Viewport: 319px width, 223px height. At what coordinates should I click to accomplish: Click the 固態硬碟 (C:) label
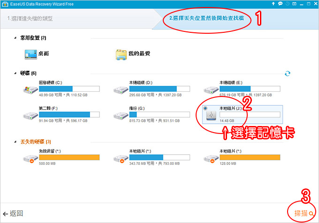click(51, 82)
